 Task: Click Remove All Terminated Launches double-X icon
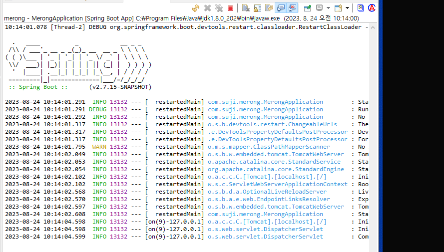tap(219, 8)
